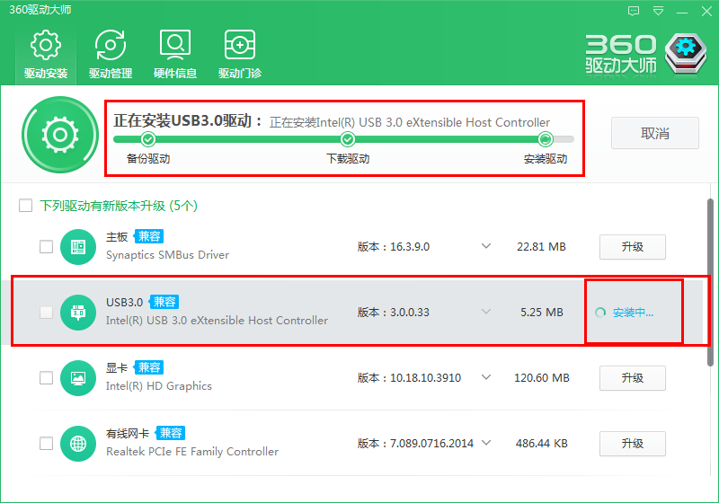Open the 驱动安装 gear icon tab
719x503 pixels.
click(46, 54)
